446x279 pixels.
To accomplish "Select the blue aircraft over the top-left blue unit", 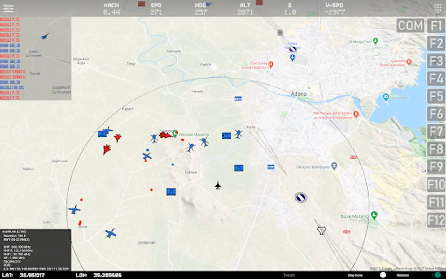I will point(107,130).
